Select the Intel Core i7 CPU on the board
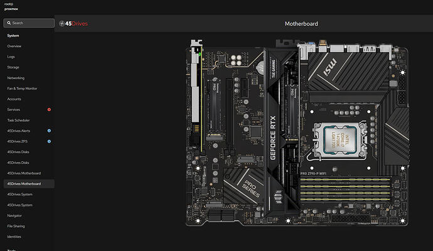 click(x=340, y=141)
